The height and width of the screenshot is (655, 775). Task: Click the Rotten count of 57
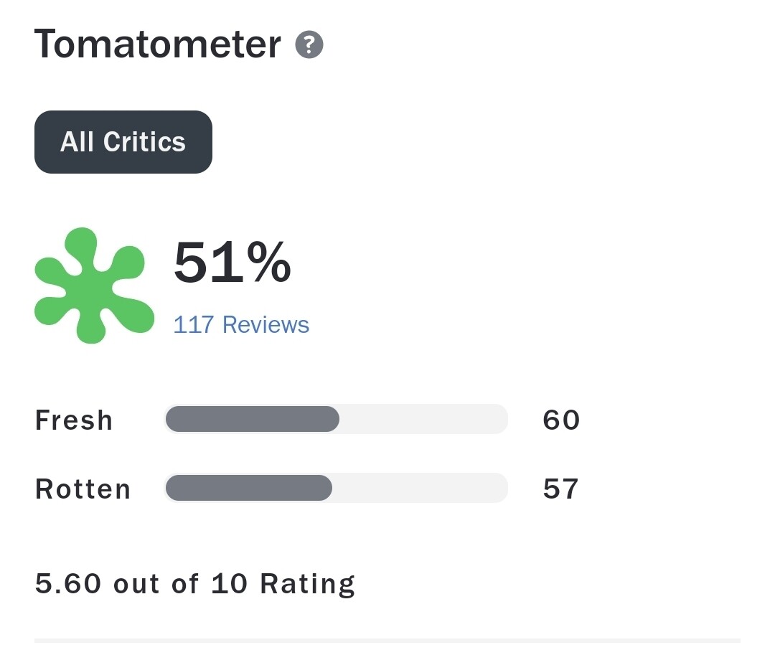(x=561, y=489)
